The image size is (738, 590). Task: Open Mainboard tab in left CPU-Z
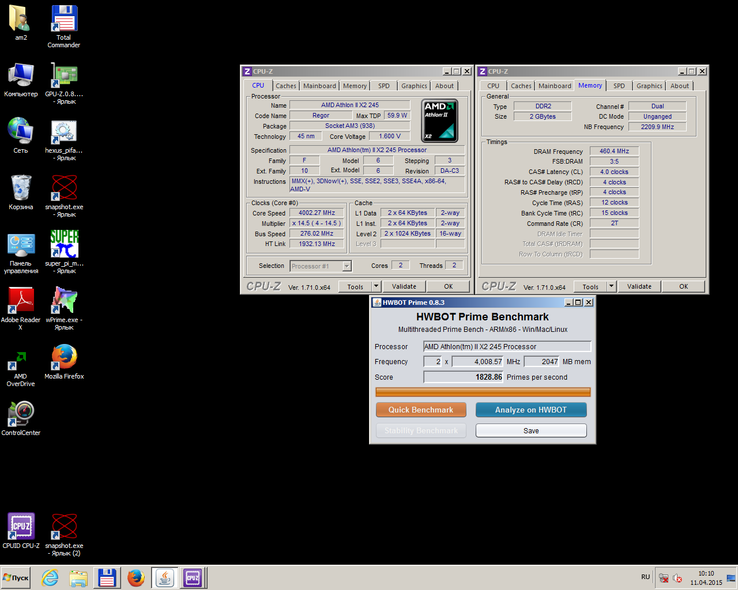(x=319, y=86)
